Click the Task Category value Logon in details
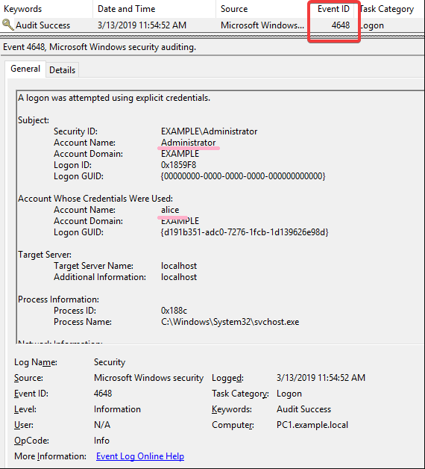The image size is (425, 469). [x=289, y=394]
